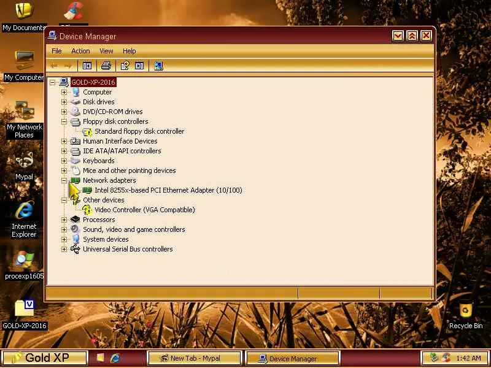Expand Mice and other pointing devices node
The height and width of the screenshot is (368, 491).
coord(64,171)
